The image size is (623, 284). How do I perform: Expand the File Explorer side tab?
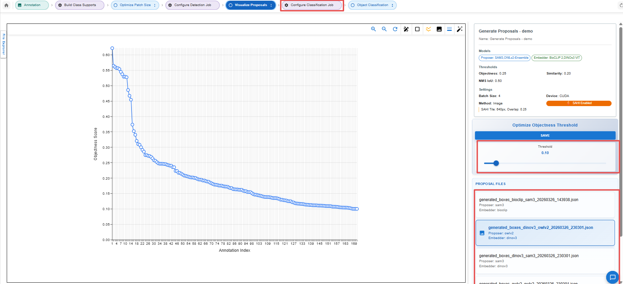coord(4,44)
